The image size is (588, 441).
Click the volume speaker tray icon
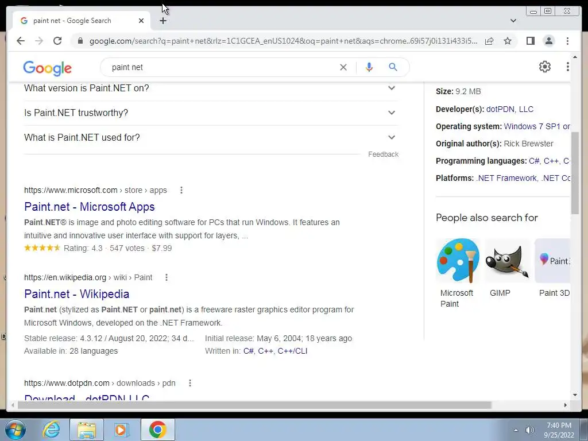529,430
